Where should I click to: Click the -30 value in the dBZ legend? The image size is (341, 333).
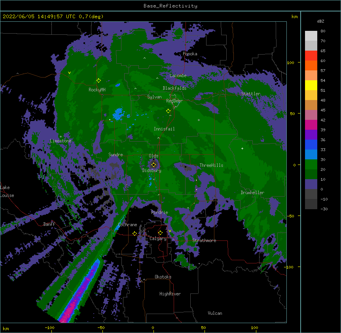[x=324, y=209]
